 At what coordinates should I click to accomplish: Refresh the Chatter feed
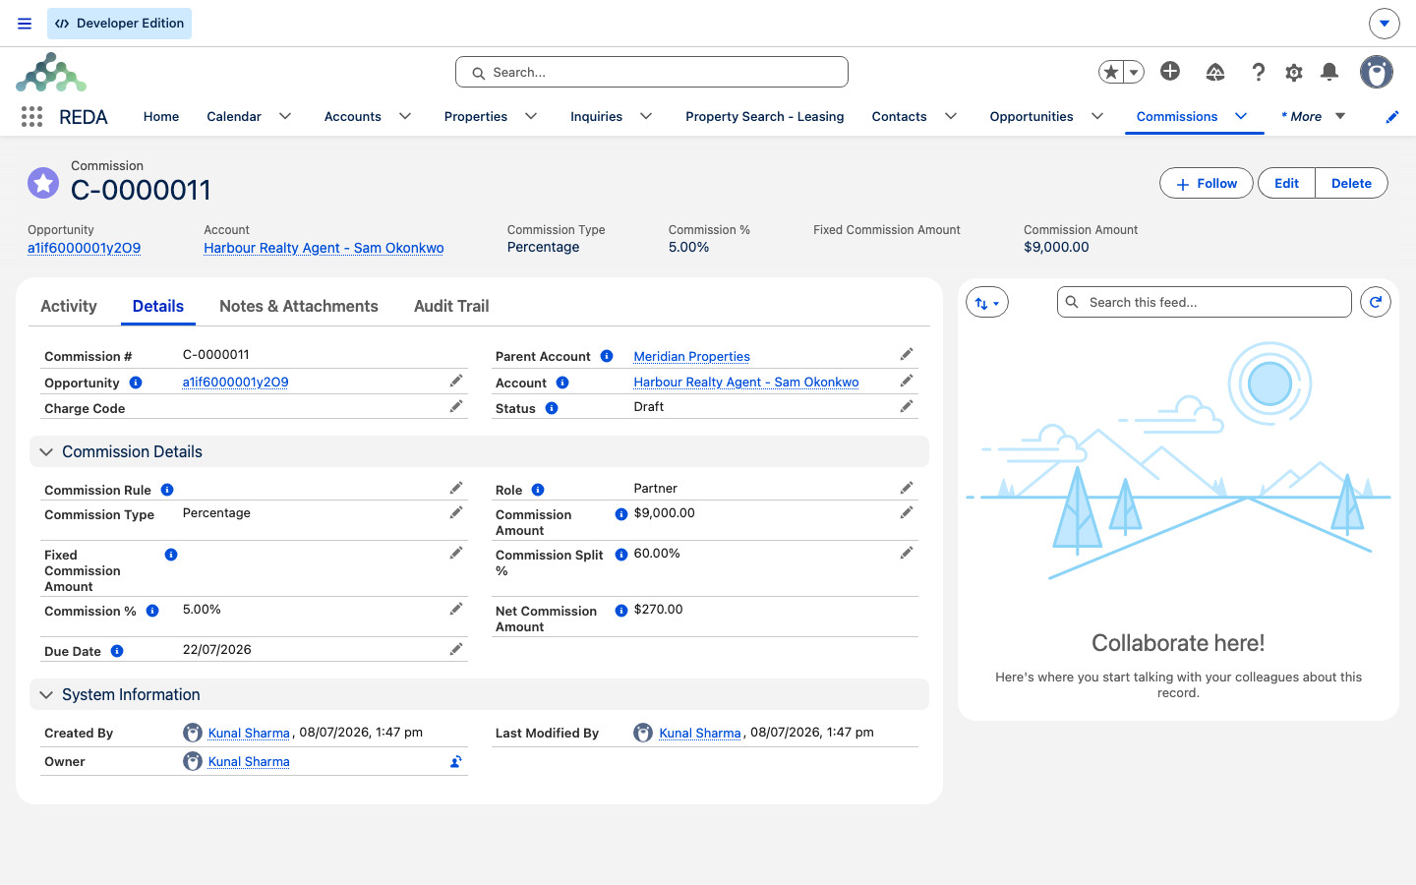pyautogui.click(x=1376, y=302)
